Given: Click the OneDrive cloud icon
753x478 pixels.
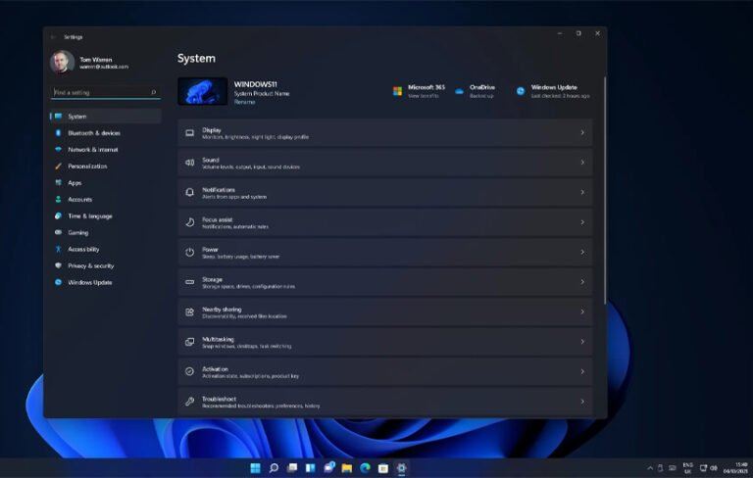Looking at the screenshot, I should pyautogui.click(x=459, y=91).
